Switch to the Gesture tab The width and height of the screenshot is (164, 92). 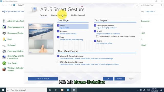pos(43,15)
